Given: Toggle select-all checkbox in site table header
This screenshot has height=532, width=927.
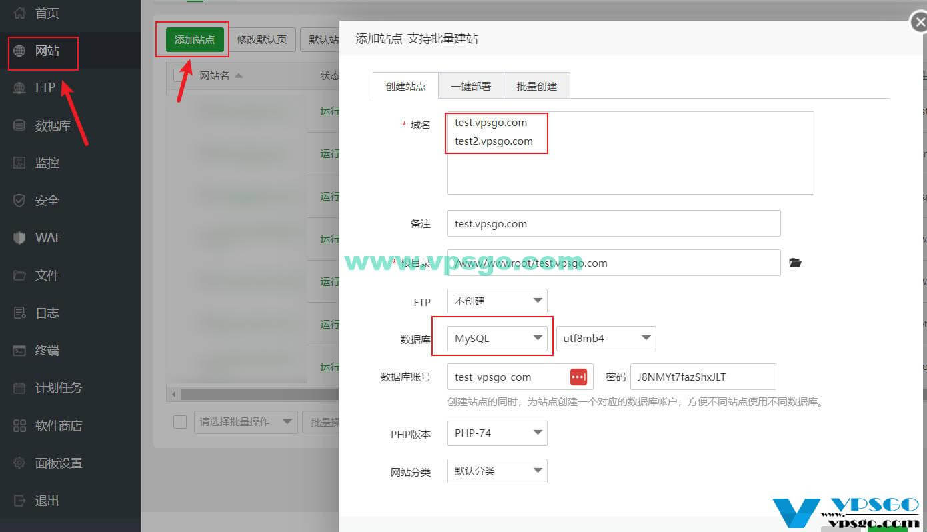Looking at the screenshot, I should tap(179, 75).
